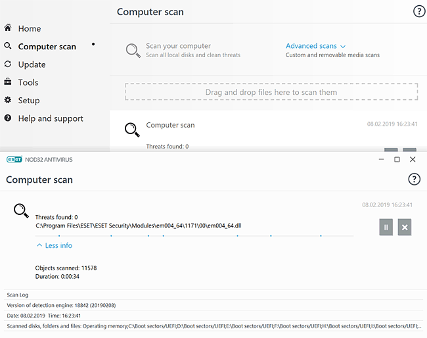Open help via top question mark icon
The height and width of the screenshot is (338, 427).
pos(418,11)
